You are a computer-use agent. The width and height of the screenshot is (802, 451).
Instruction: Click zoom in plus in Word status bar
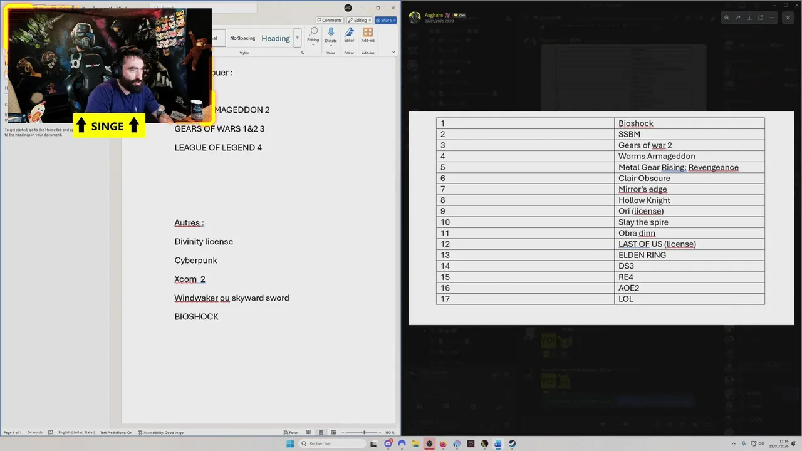point(380,432)
